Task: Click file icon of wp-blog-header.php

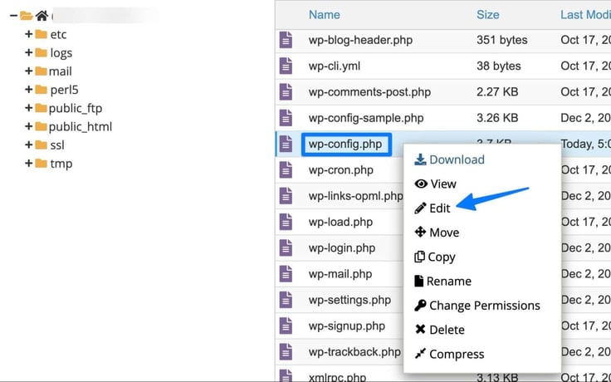Action: (286, 40)
